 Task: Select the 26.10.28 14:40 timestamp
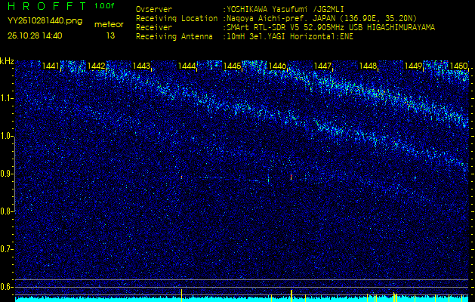coord(35,35)
